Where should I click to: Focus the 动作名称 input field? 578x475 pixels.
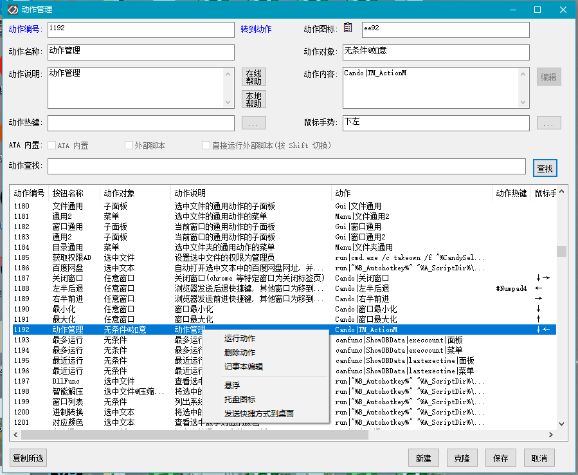point(141,52)
